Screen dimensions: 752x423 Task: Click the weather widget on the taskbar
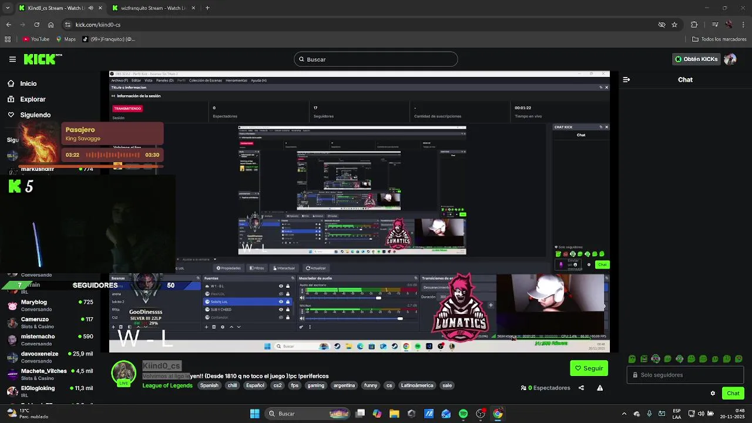26,414
